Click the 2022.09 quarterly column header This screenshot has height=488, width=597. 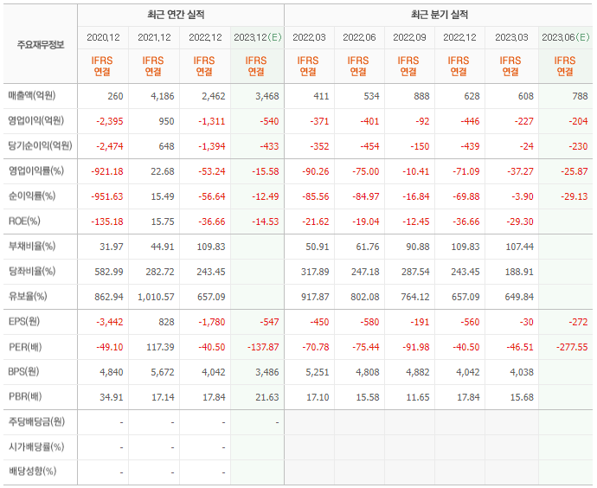tap(409, 37)
